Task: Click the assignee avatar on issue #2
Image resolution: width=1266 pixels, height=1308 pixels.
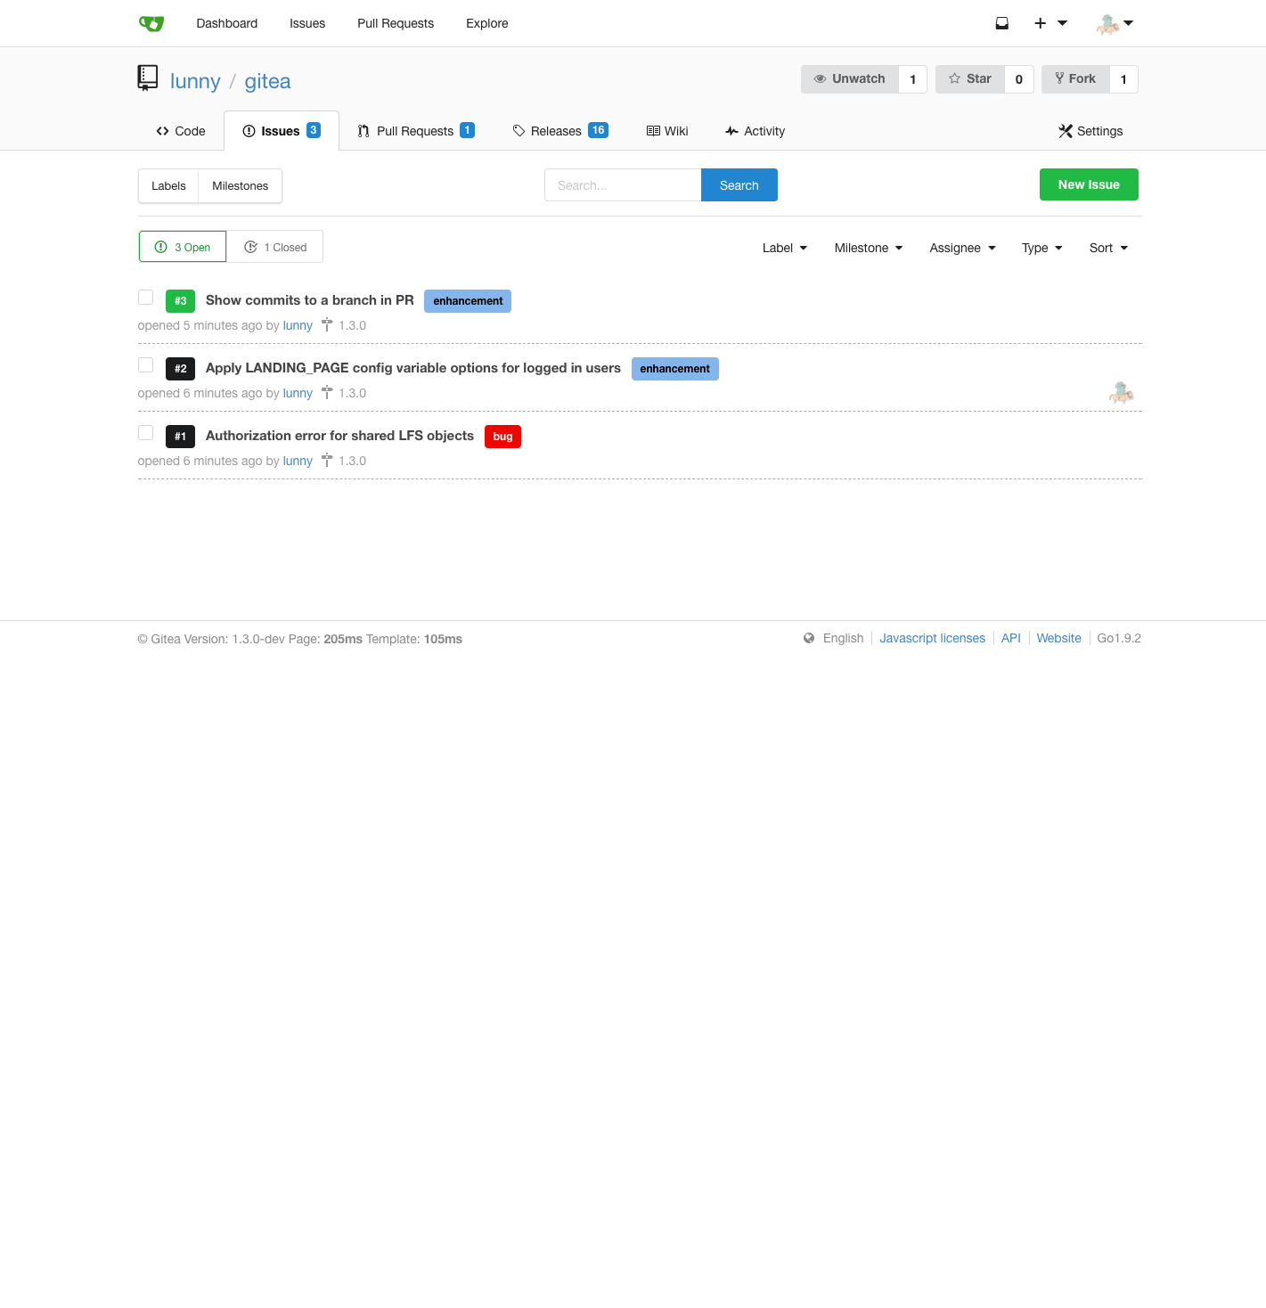Action: (x=1121, y=392)
